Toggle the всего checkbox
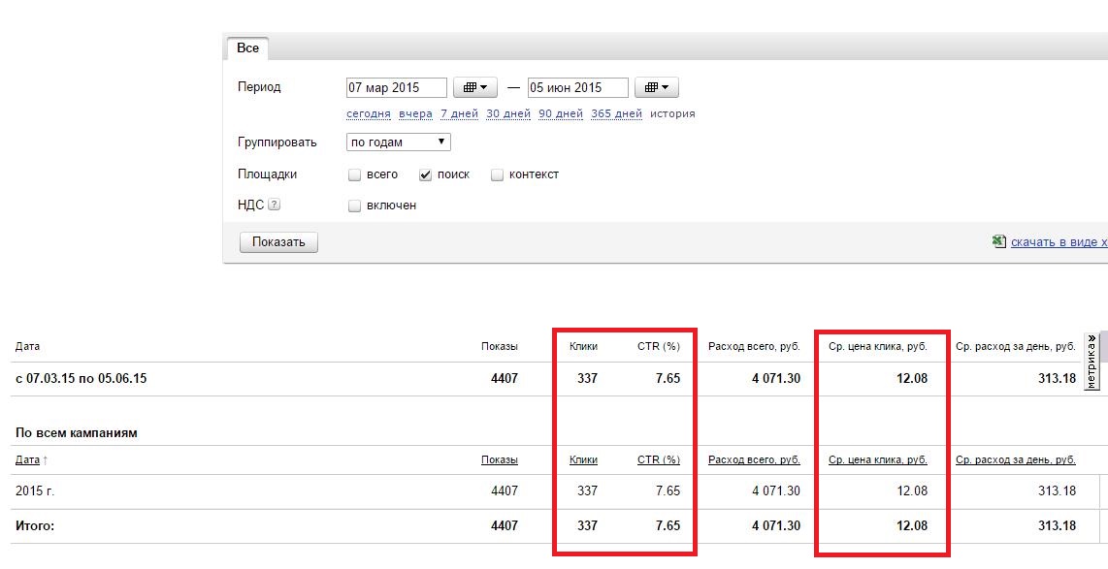The height and width of the screenshot is (569, 1108). point(355,175)
